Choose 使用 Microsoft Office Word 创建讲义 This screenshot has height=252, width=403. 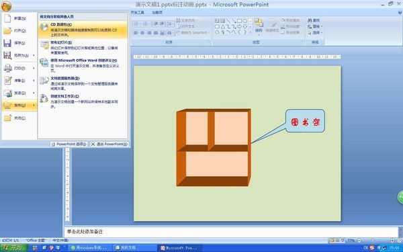[x=83, y=65]
